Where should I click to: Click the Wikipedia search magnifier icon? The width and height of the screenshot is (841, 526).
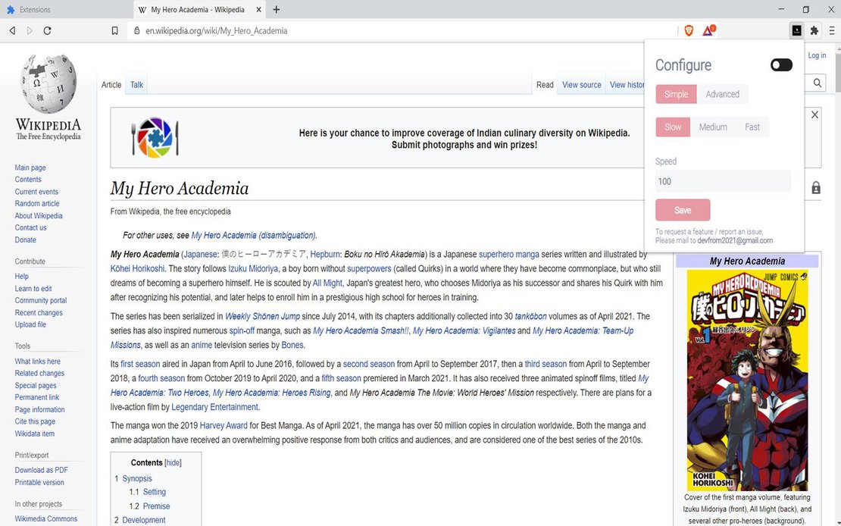817,83
